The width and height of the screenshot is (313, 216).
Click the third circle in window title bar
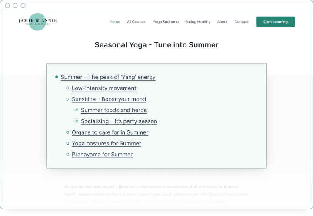[23, 6]
